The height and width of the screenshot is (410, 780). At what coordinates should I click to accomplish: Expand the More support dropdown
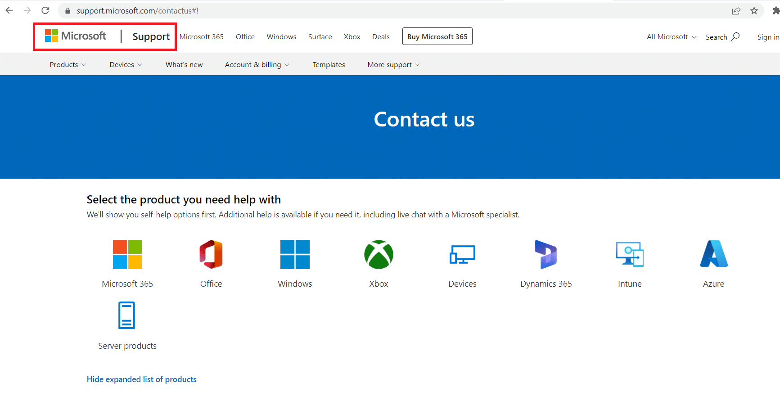(393, 65)
